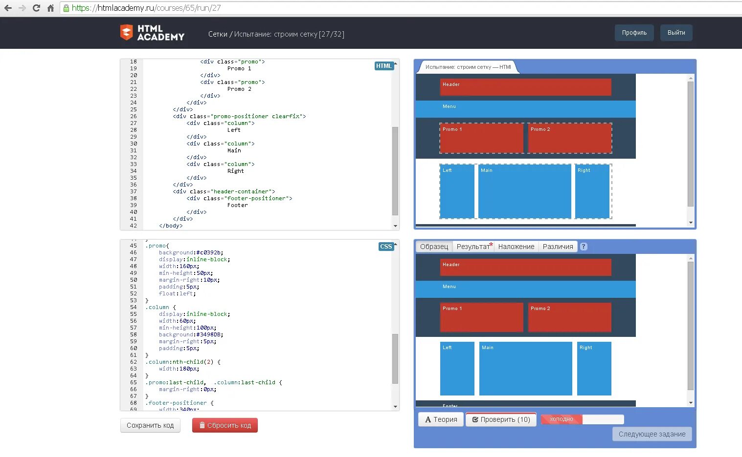Click CSS line float:left

point(177,293)
